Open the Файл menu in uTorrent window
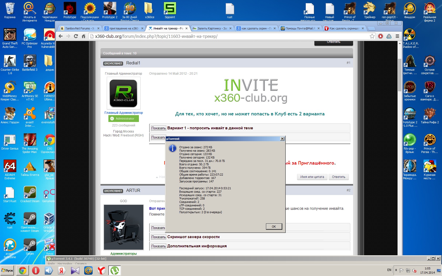442x276 pixels. [51, 263]
